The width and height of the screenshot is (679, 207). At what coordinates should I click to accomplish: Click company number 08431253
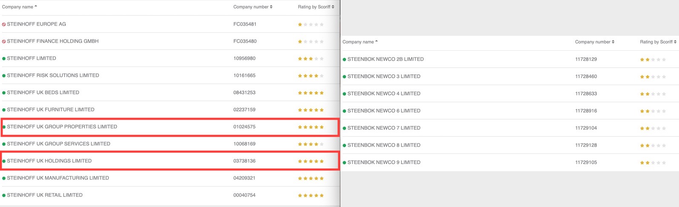point(245,92)
